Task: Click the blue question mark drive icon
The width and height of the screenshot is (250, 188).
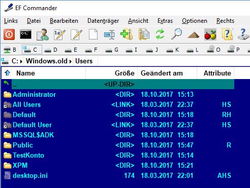Action: pyautogui.click(x=243, y=34)
